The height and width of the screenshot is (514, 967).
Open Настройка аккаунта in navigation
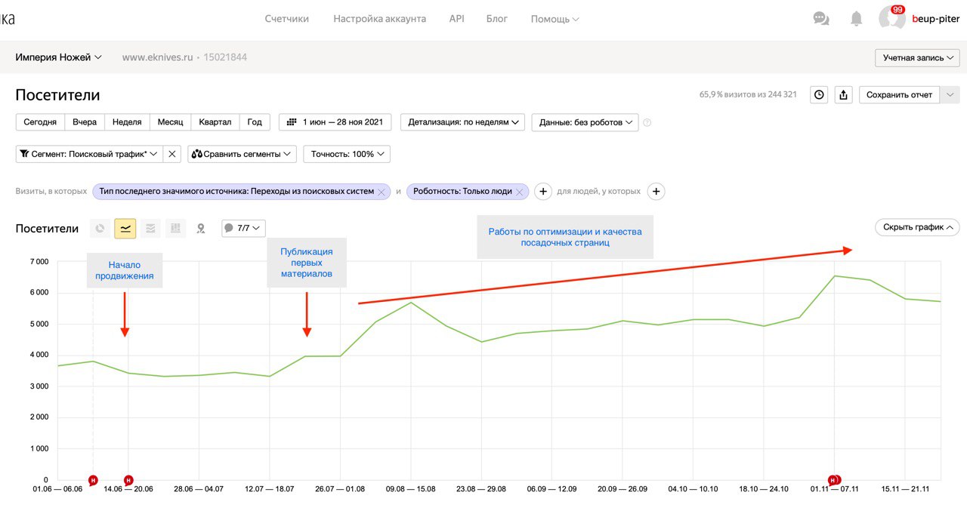coord(379,19)
